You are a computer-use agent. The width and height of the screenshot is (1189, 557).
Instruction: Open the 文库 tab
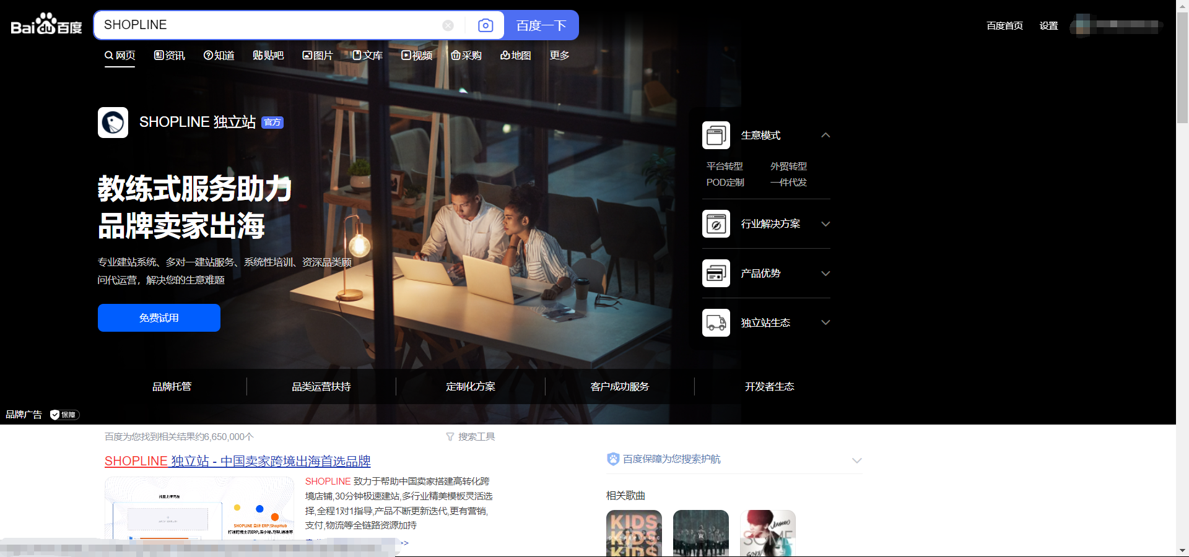click(x=367, y=56)
